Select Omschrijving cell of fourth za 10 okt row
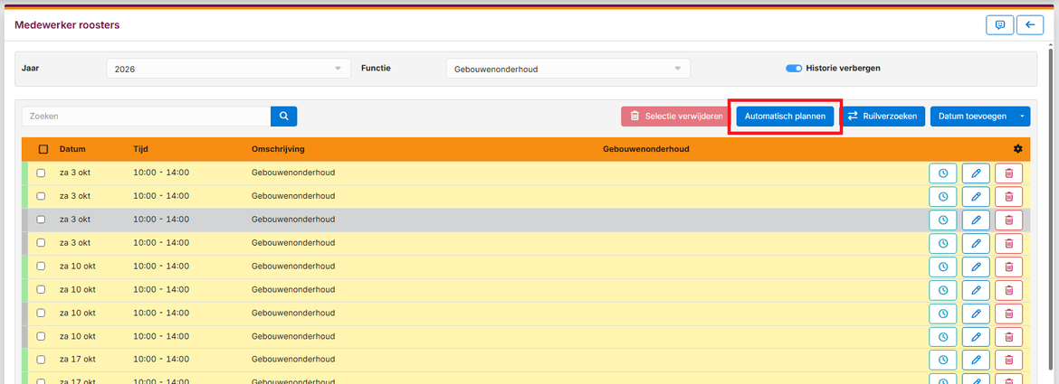This screenshot has width=1059, height=384. (x=293, y=336)
